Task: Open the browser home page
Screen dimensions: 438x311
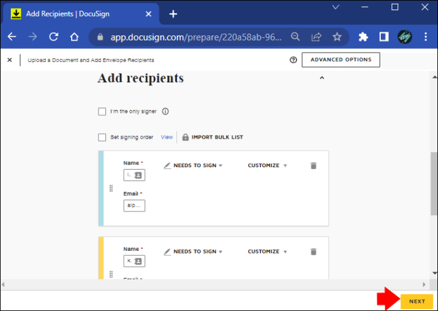Action: [x=74, y=37]
